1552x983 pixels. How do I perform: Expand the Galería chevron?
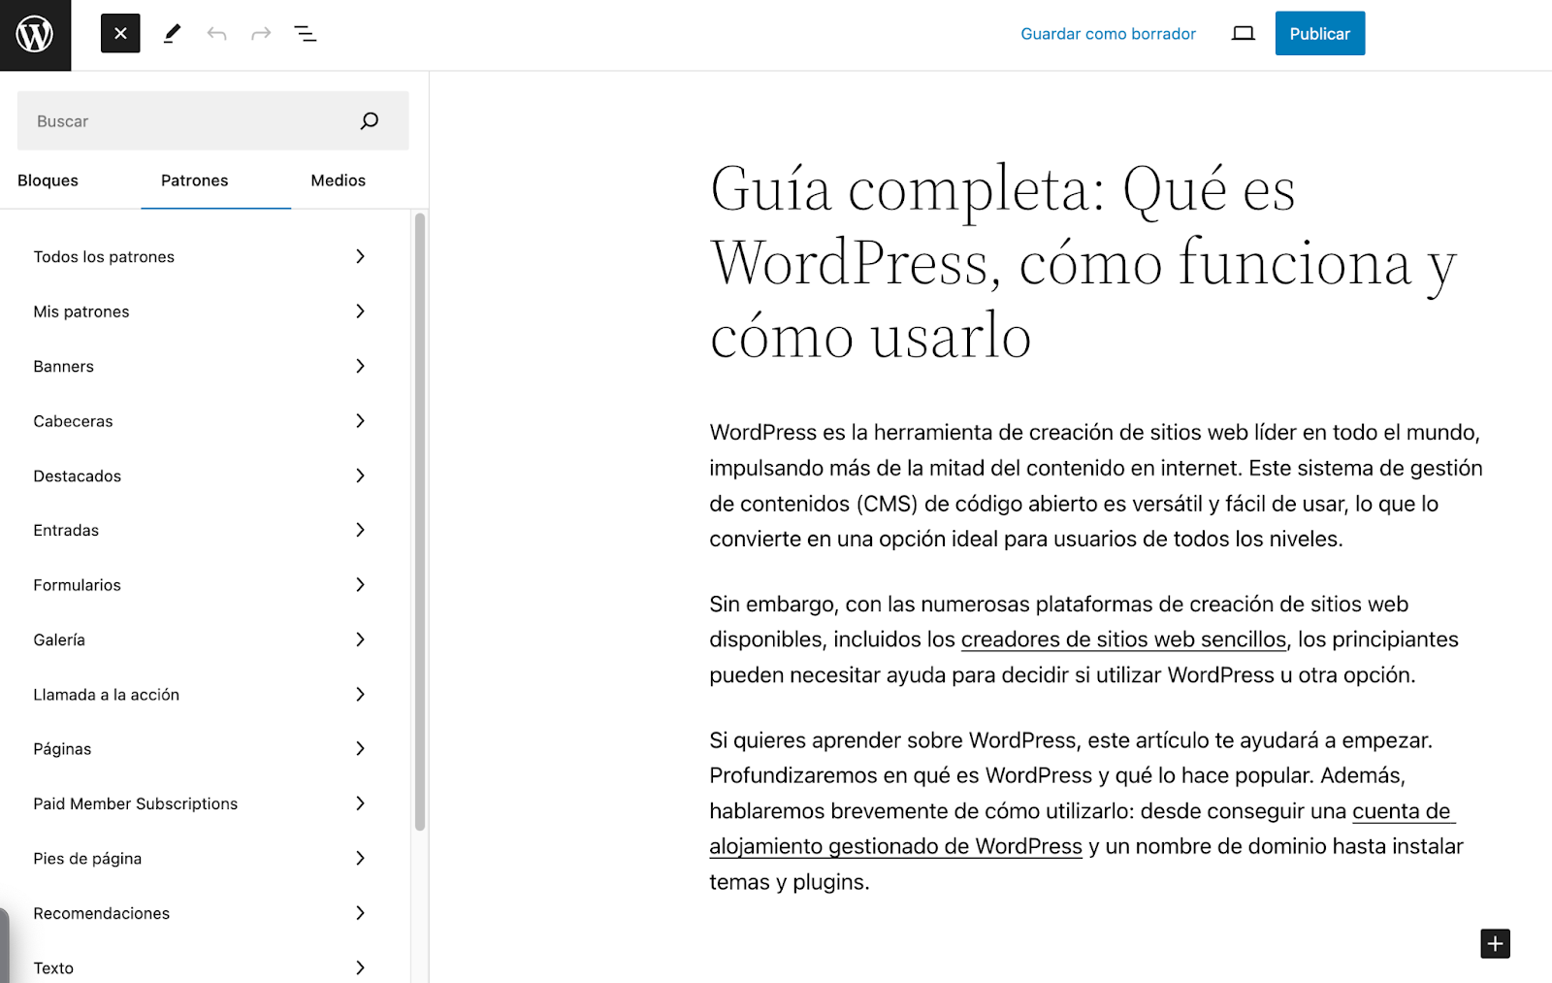(x=360, y=639)
